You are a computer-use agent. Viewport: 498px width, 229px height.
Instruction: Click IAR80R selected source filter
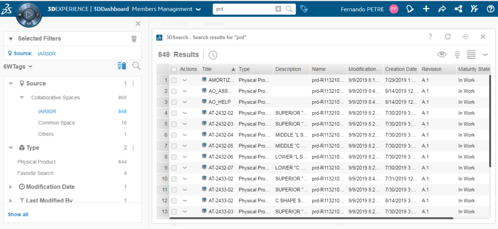coord(47,53)
